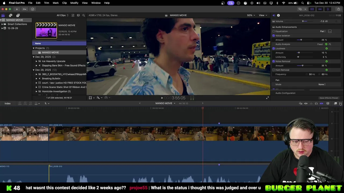Viewport: 344px width, 193px height.
Task: Open Equalization preset Flat dropdown
Action: (323, 31)
